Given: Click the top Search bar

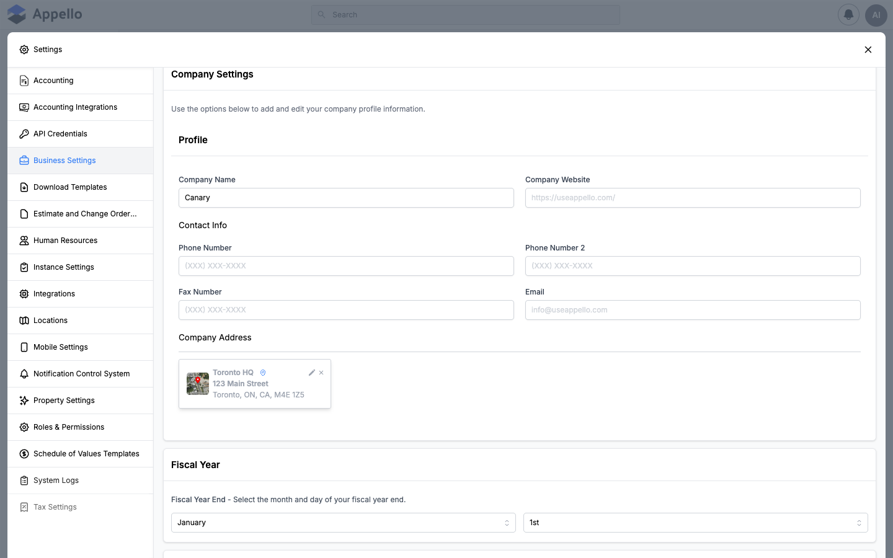Looking at the screenshot, I should (x=466, y=15).
